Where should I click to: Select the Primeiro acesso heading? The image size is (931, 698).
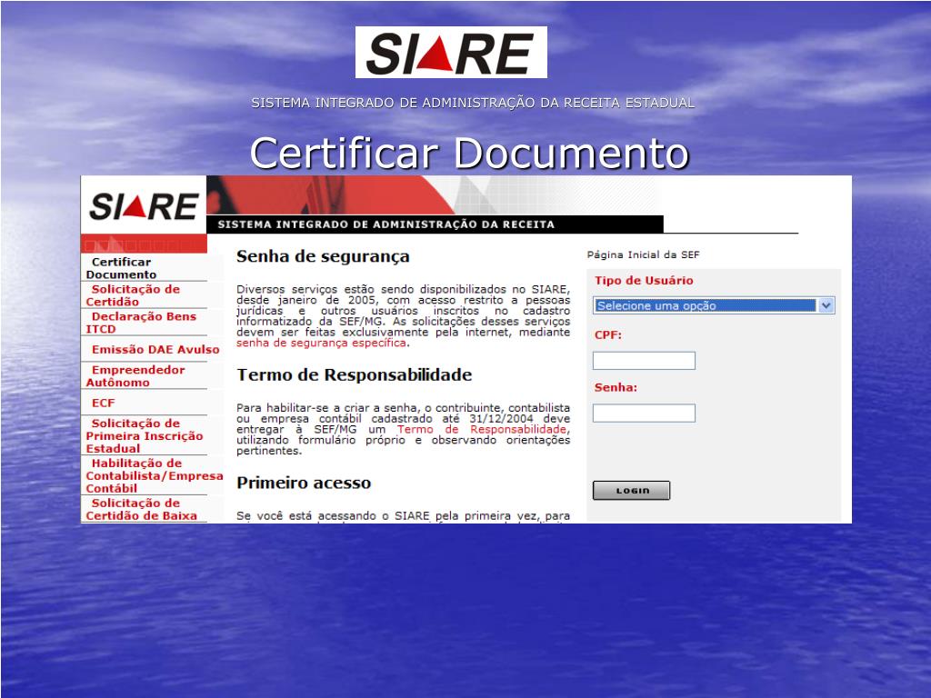point(304,484)
